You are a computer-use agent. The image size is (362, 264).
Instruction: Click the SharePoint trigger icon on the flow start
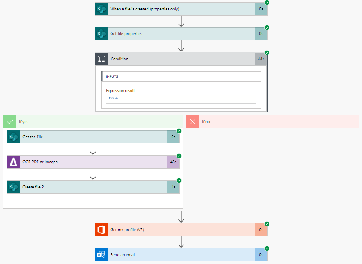pos(101,9)
